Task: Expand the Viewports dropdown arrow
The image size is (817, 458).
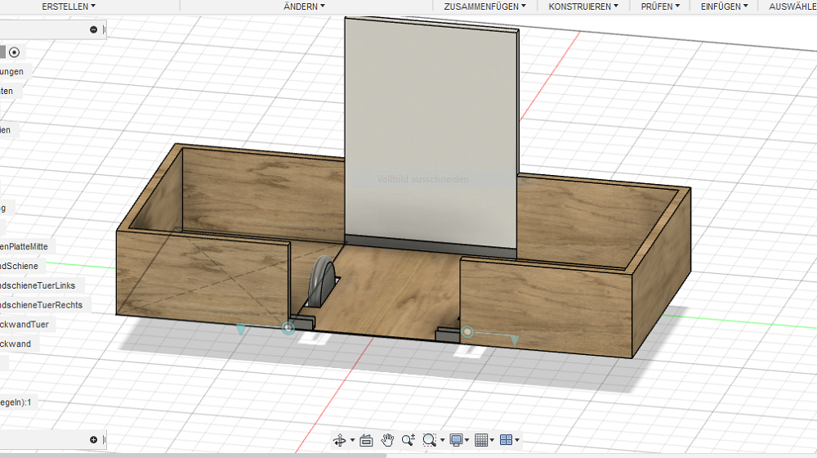Action: pyautogui.click(x=517, y=441)
